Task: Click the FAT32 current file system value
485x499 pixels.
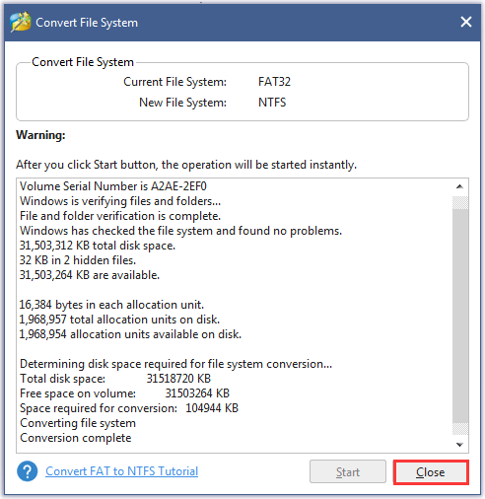Action: pyautogui.click(x=274, y=82)
